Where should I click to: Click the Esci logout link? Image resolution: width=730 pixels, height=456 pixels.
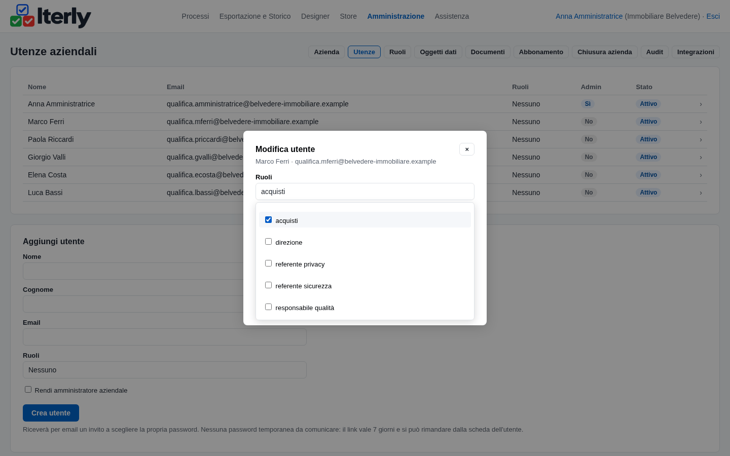tap(713, 16)
